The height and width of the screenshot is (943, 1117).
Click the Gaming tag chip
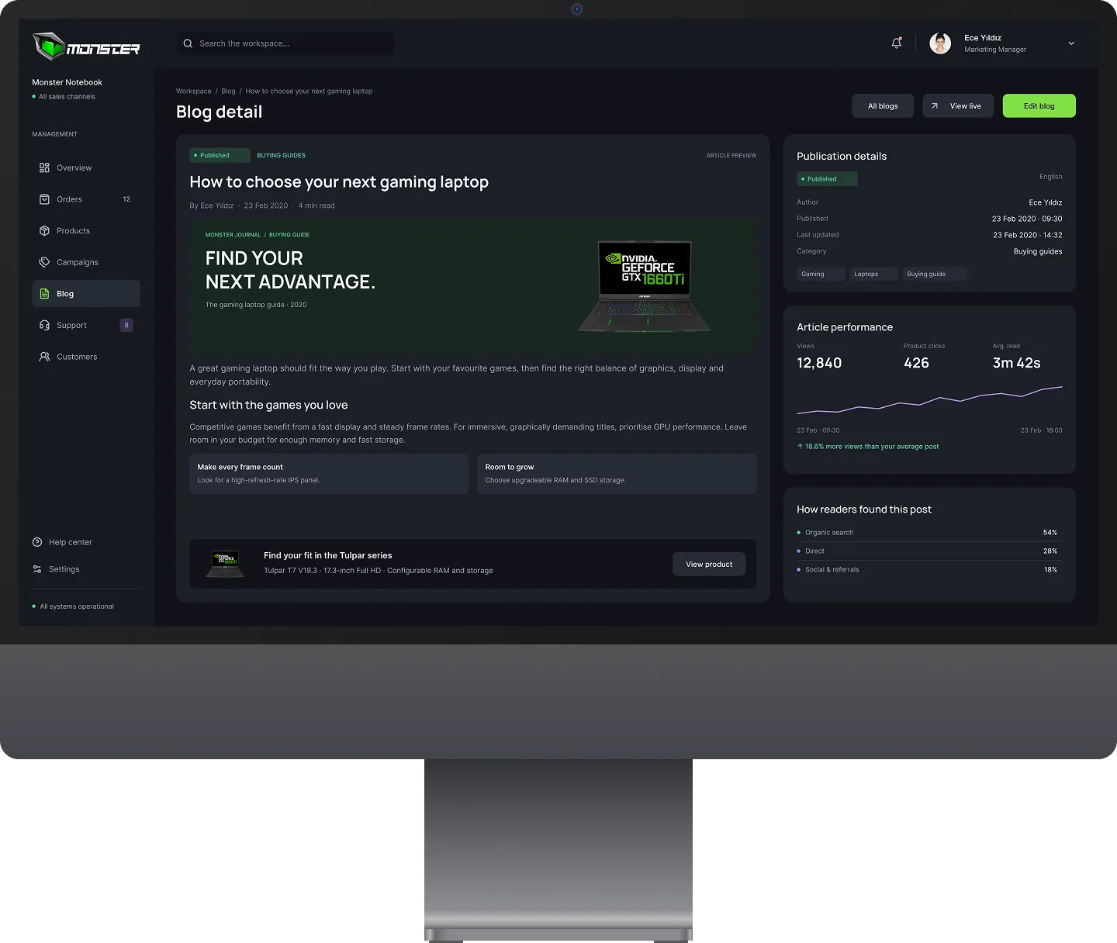click(x=821, y=274)
